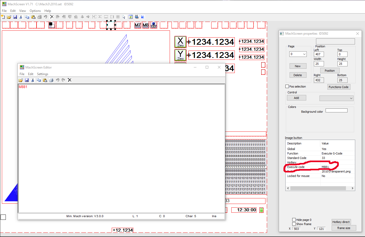Tick the Hide page 0 checkbox
The height and width of the screenshot is (237, 365).
294,220
